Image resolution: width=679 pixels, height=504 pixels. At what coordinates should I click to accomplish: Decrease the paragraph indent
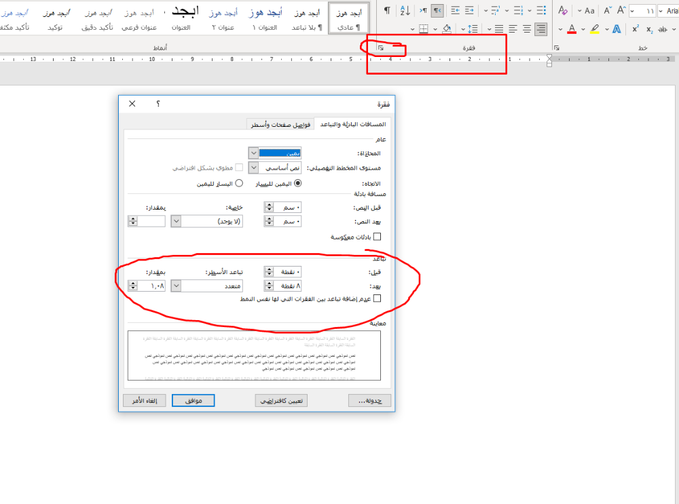tap(469, 10)
